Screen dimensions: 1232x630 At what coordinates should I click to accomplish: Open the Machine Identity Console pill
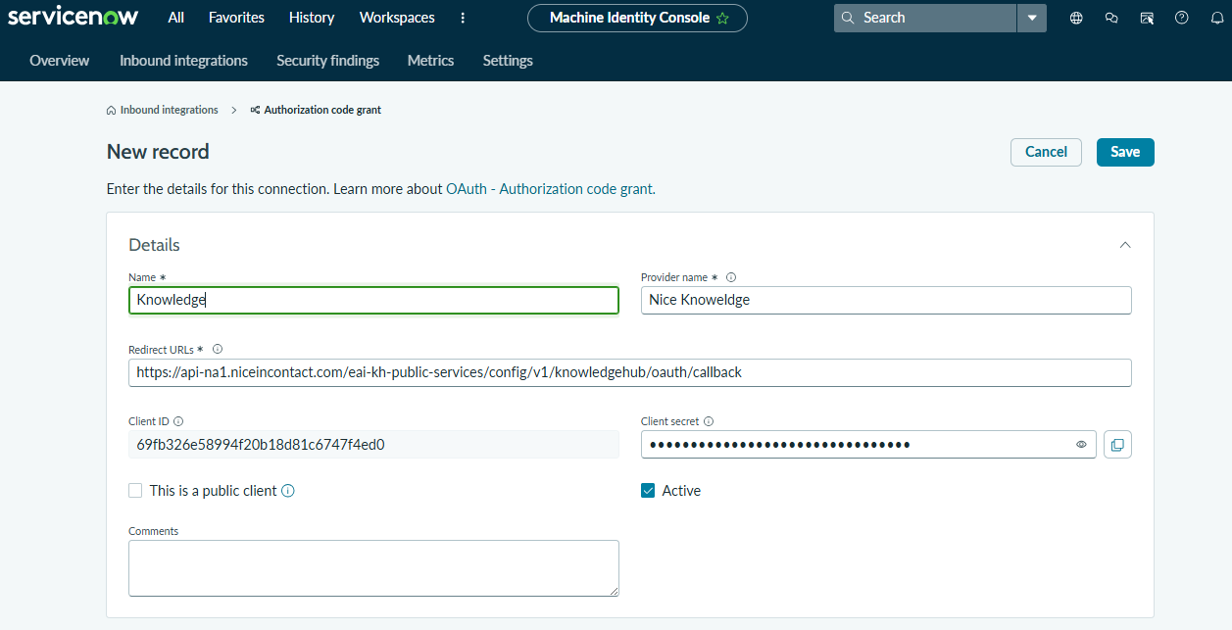tap(637, 18)
